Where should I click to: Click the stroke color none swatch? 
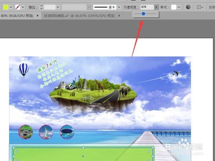tap(18, 7)
